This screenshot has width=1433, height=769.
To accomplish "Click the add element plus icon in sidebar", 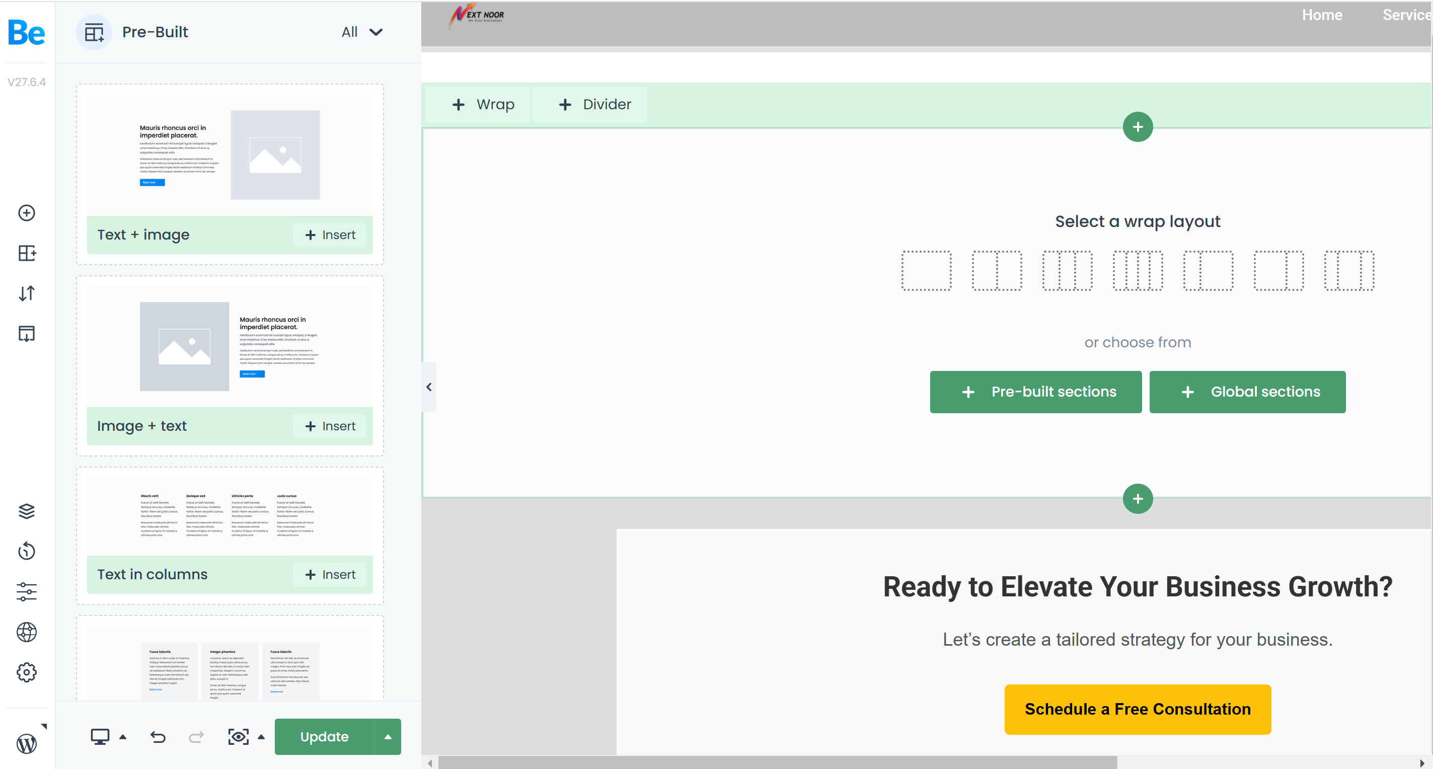I will point(27,213).
